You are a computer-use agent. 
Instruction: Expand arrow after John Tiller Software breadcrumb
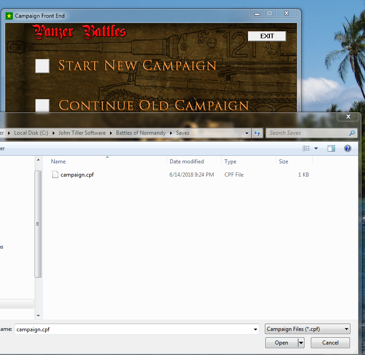click(x=111, y=133)
